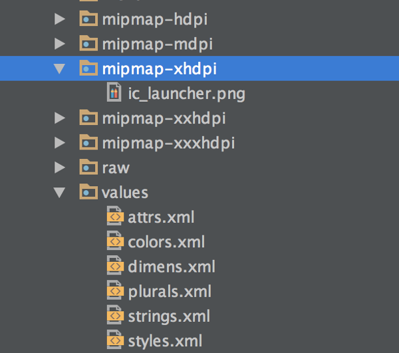
Task: Select the styles.xml file name
Action: coord(165,341)
